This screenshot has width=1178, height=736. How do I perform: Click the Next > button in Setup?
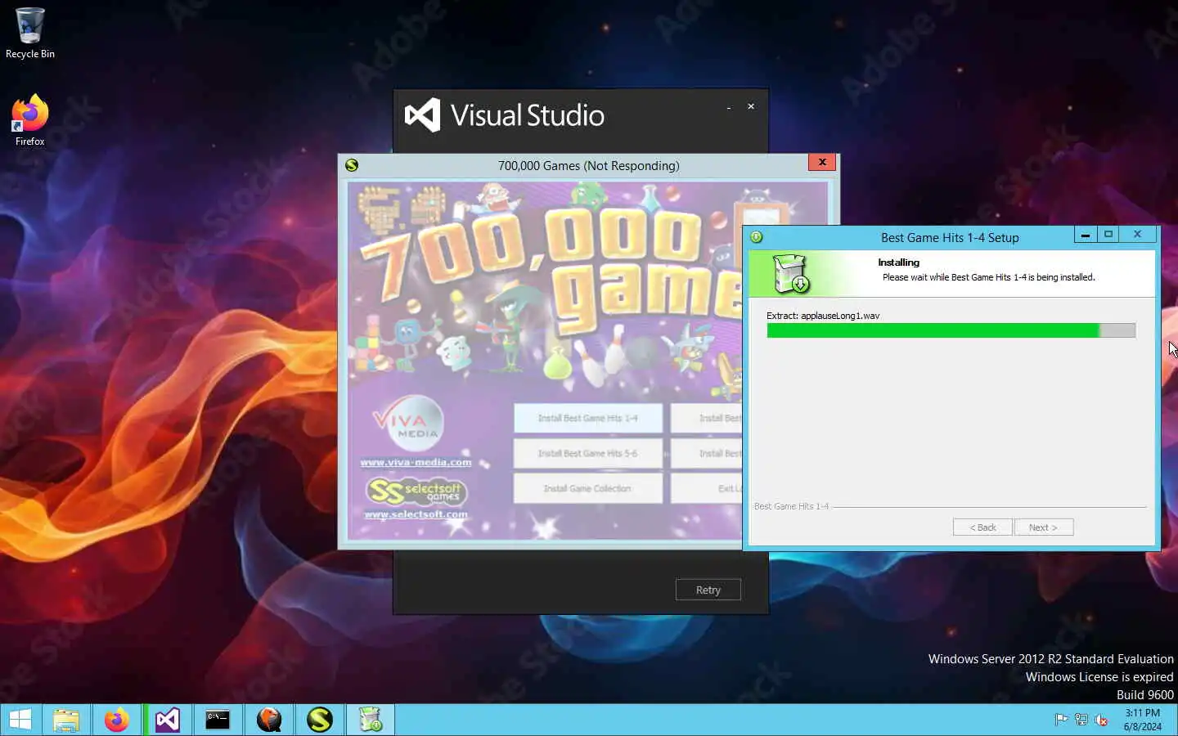pos(1043,527)
